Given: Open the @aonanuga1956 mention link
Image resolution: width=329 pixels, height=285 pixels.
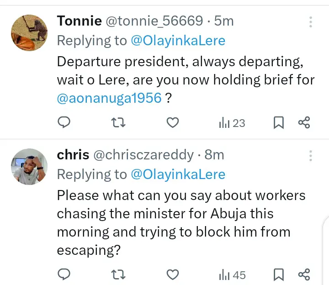Looking at the screenshot, I should (109, 99).
